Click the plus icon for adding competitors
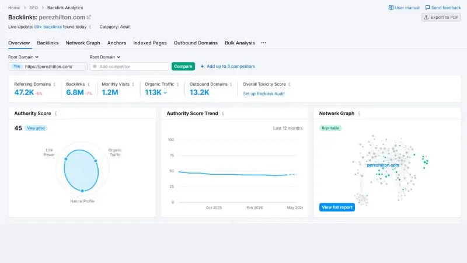The height and width of the screenshot is (263, 467). pyautogui.click(x=202, y=66)
